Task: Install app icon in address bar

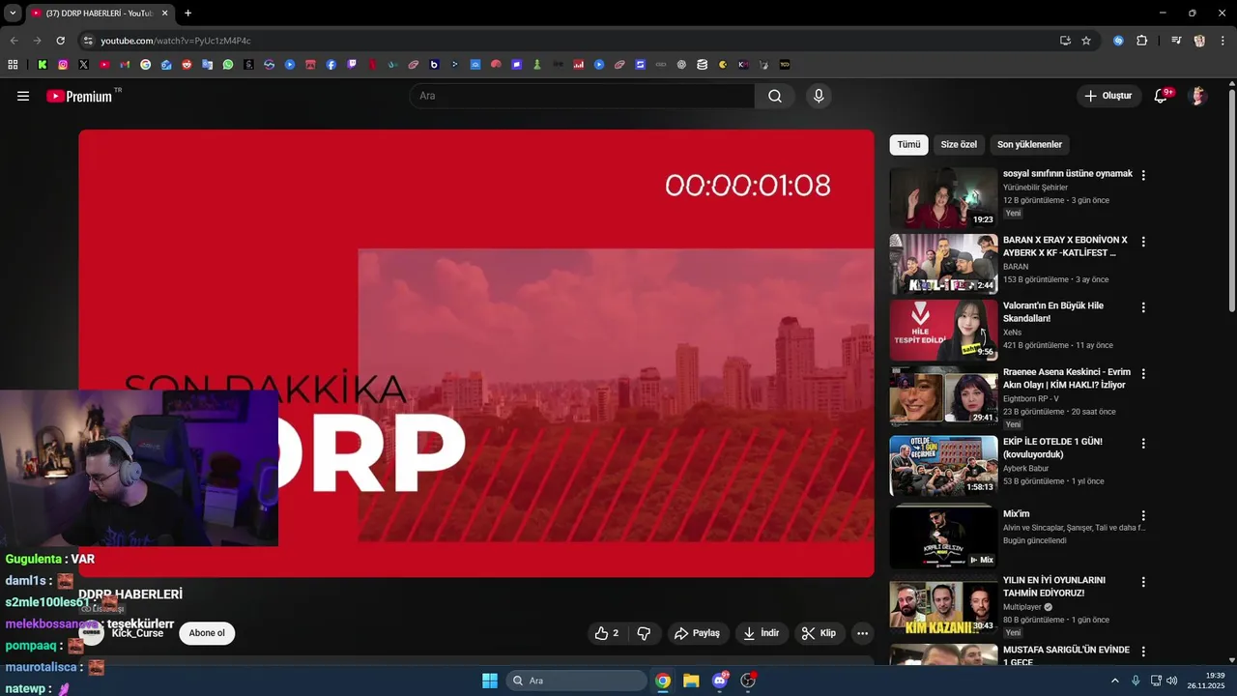Action: [x=1065, y=41]
